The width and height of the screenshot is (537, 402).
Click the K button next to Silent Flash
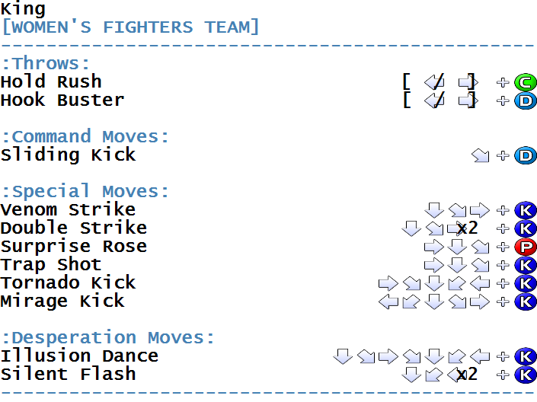(526, 375)
